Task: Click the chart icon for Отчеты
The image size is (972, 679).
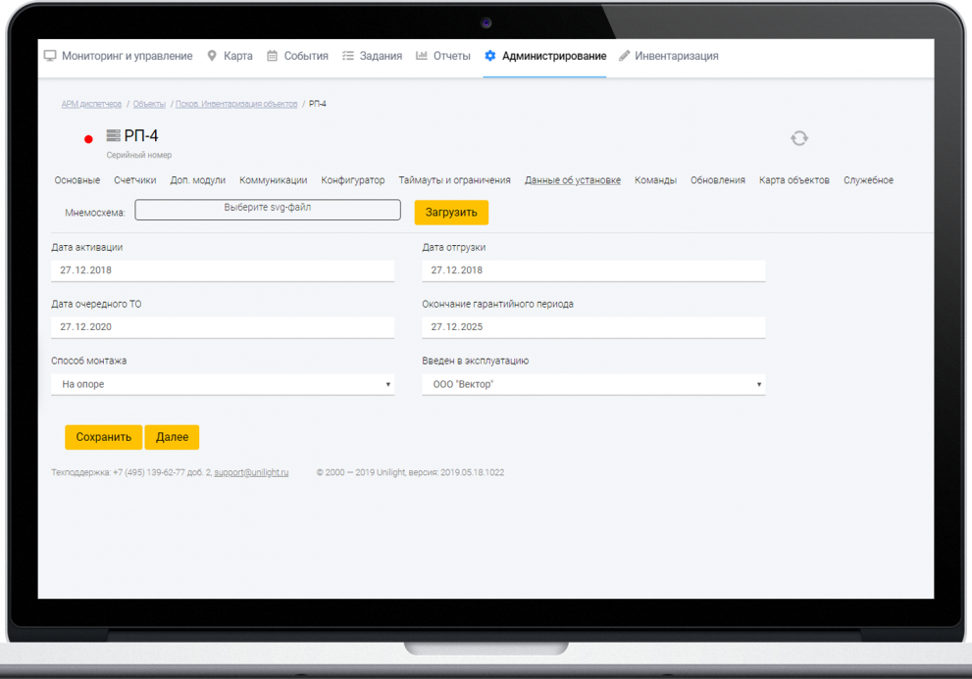Action: pos(422,56)
